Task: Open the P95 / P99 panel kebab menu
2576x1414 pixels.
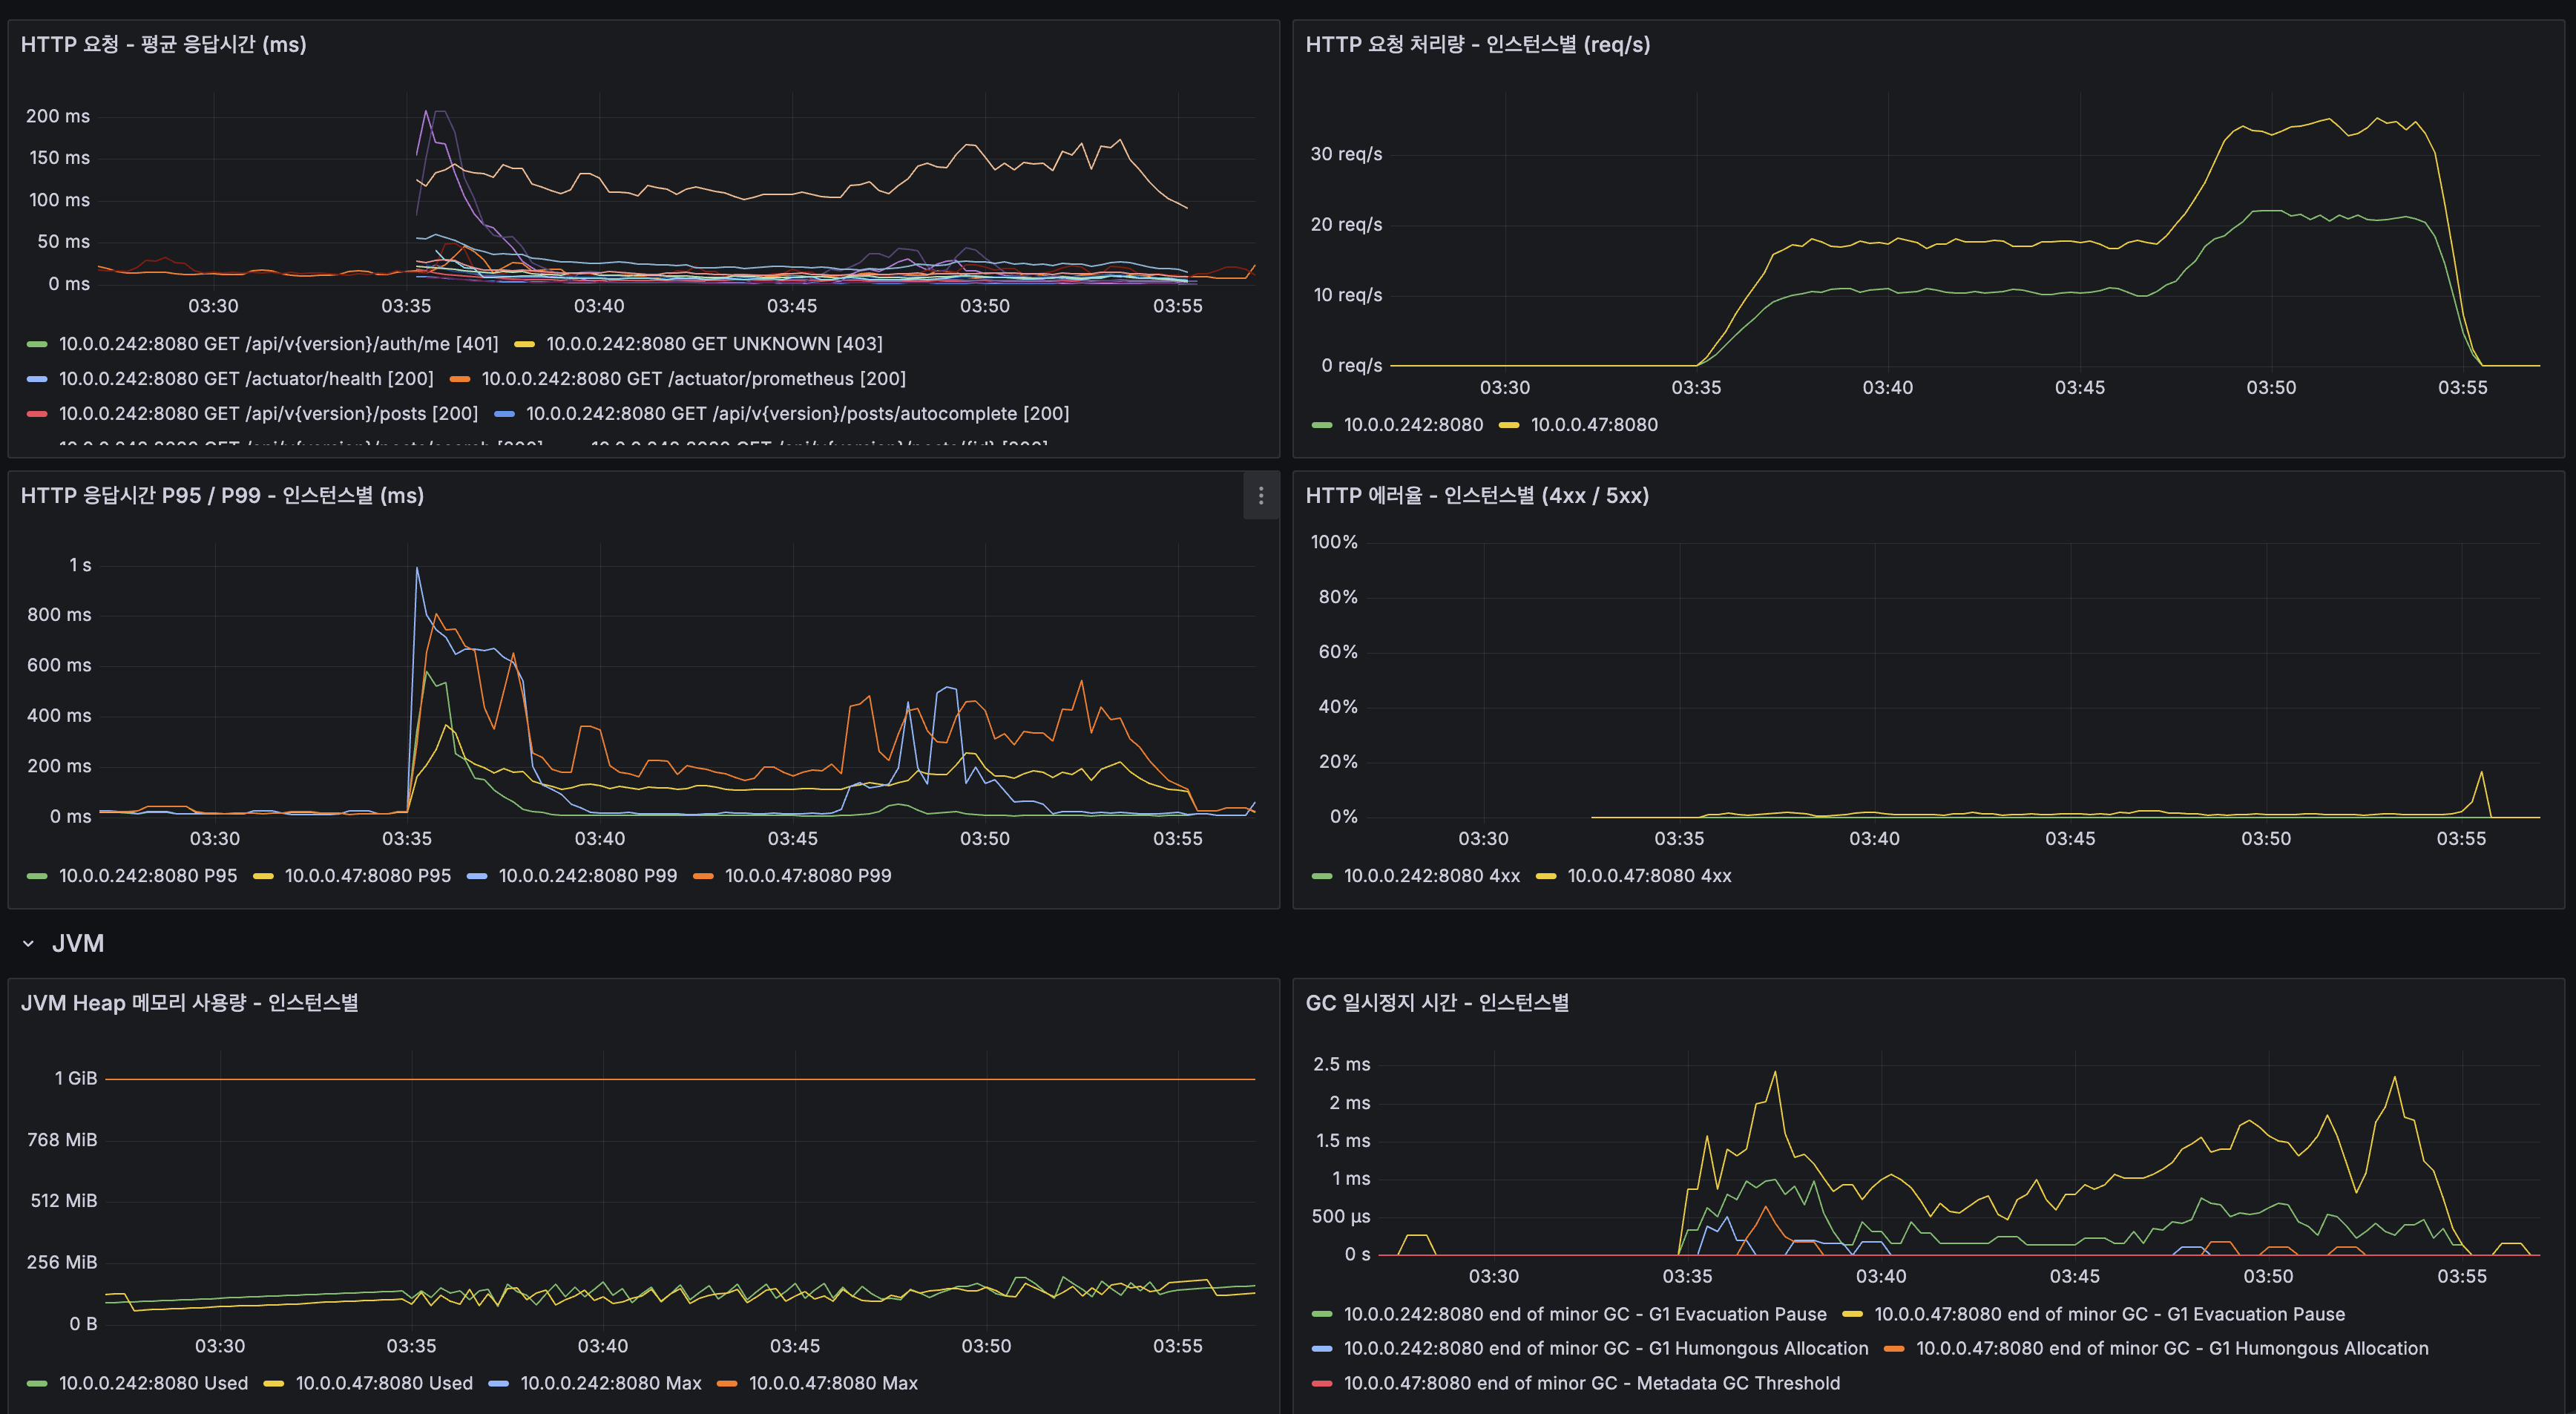Action: (x=1260, y=496)
